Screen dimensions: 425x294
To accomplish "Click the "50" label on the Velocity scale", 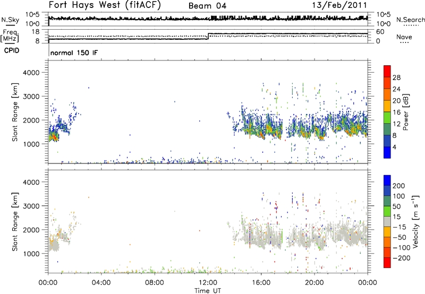I will (396, 206).
